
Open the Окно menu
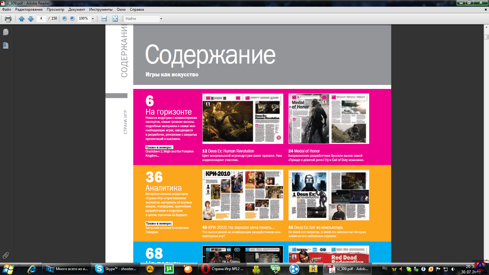pyautogui.click(x=121, y=9)
